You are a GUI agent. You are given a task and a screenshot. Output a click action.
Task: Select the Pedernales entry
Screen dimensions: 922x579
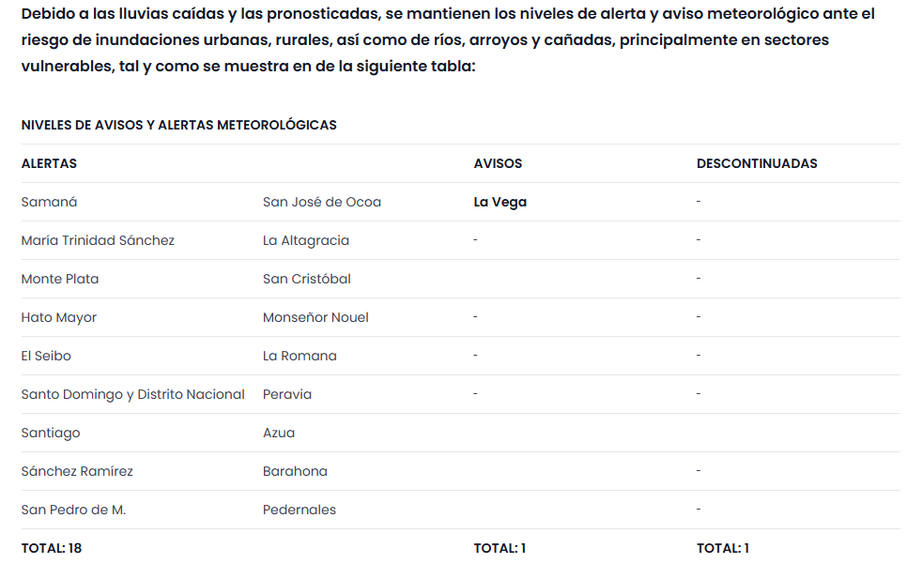click(x=299, y=510)
